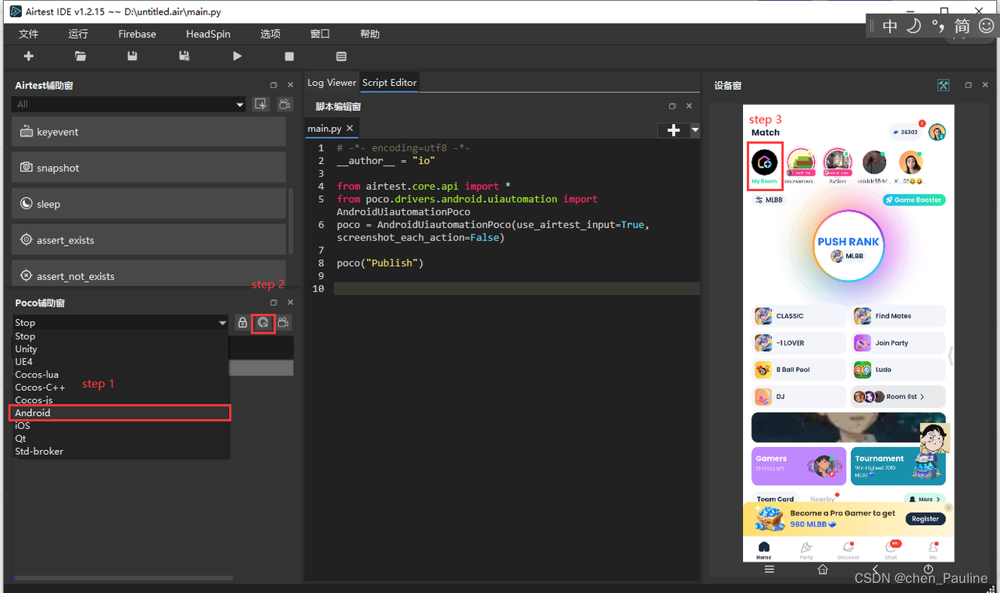This screenshot has width=1000, height=593.
Task: Open the Firebase menu
Action: [x=137, y=34]
